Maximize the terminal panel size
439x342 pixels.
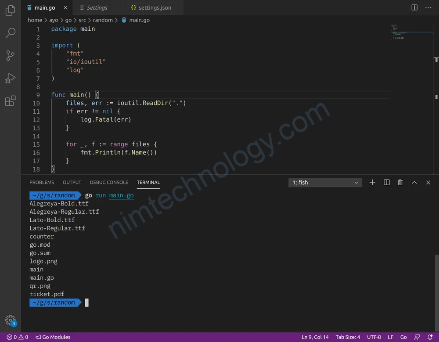[414, 183]
